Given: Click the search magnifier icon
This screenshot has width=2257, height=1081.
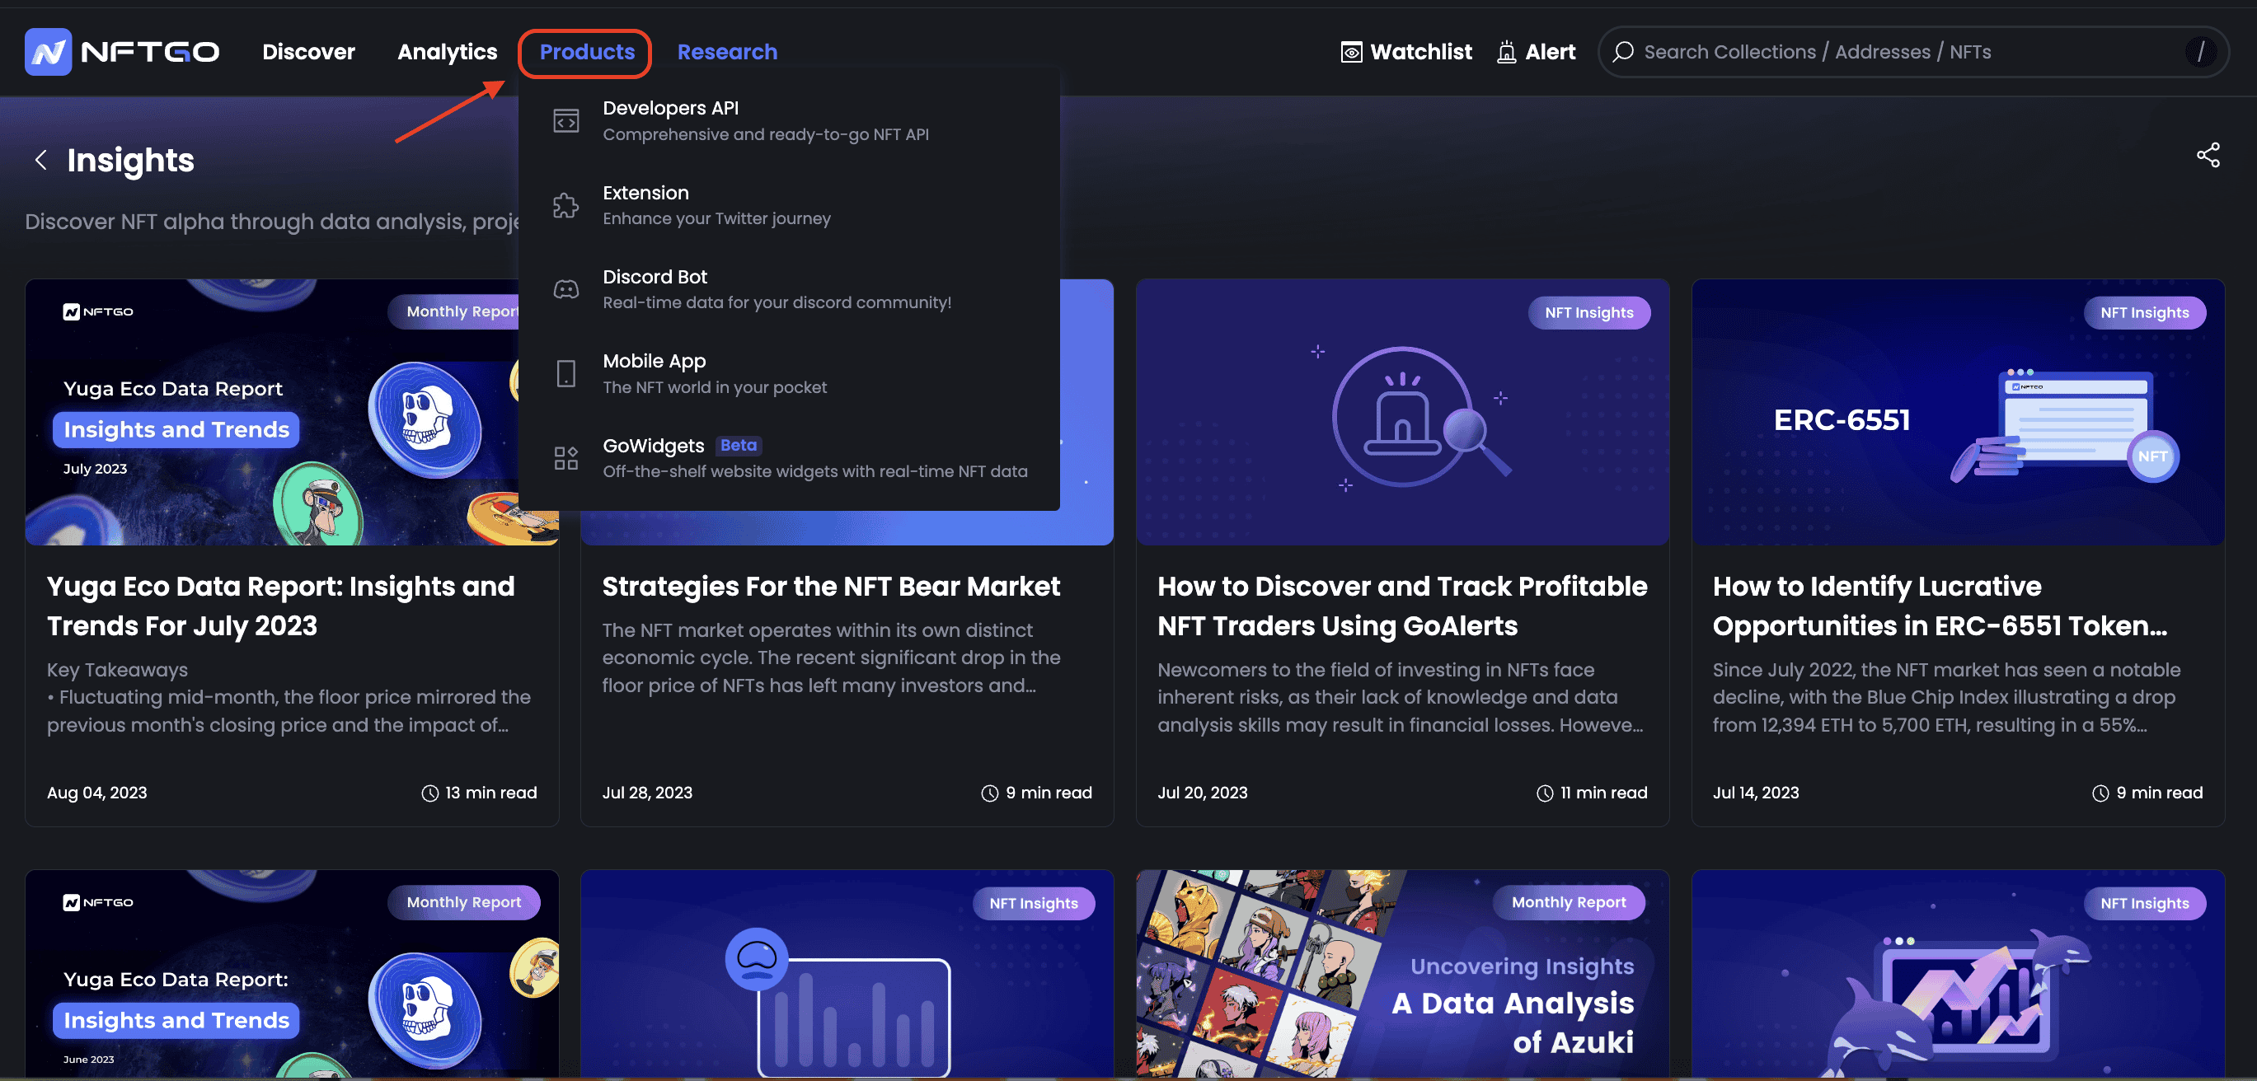Looking at the screenshot, I should [1622, 52].
